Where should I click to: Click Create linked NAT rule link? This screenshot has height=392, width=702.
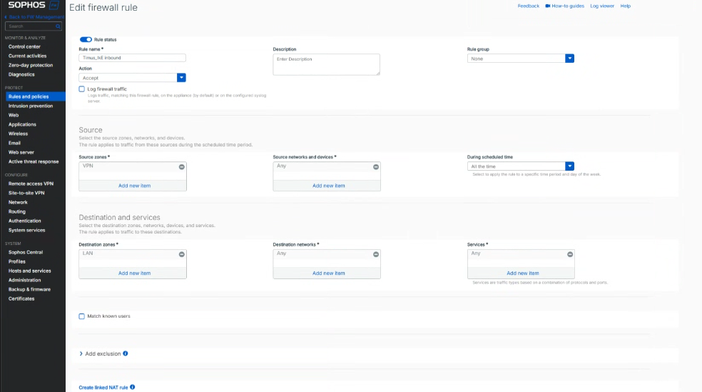pos(103,388)
